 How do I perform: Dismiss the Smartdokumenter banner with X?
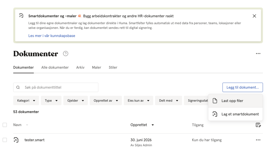(x=254, y=16)
